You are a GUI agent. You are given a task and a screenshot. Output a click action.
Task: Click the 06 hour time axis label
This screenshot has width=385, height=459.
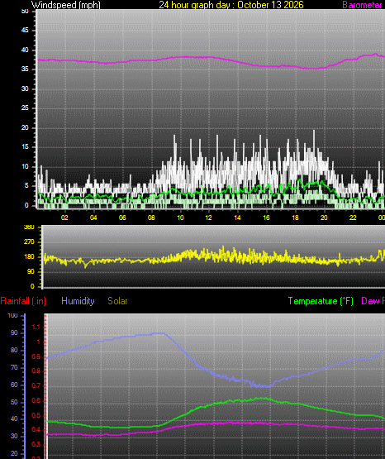click(122, 218)
